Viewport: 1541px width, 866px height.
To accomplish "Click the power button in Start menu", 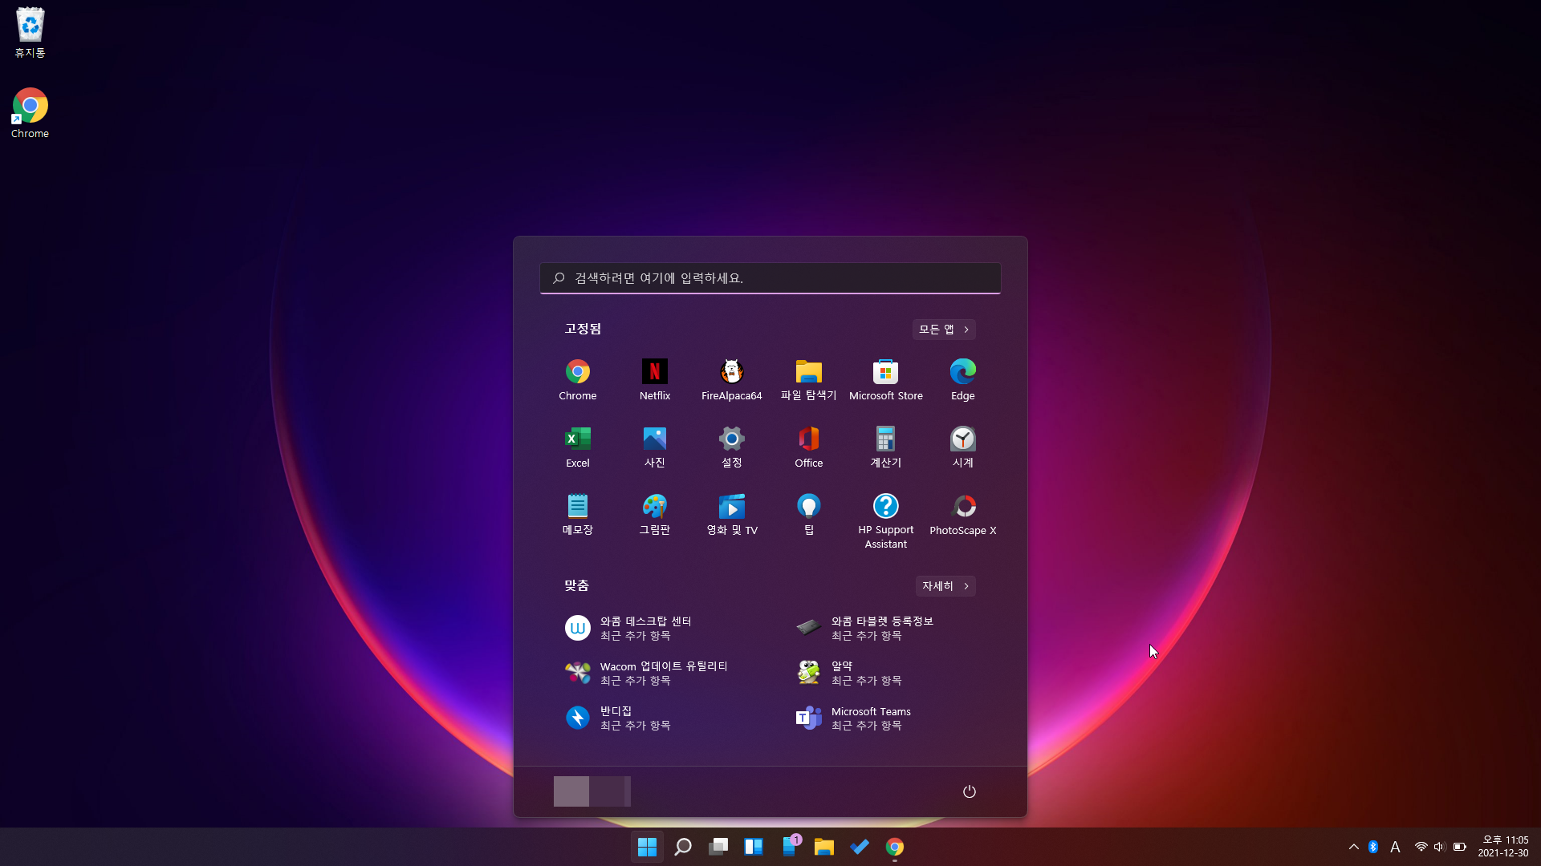I will click(x=969, y=791).
